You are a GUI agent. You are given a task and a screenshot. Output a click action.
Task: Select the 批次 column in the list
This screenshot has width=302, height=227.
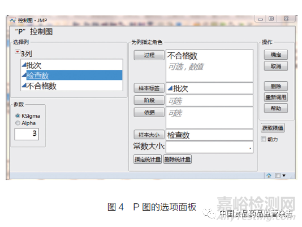(72, 65)
